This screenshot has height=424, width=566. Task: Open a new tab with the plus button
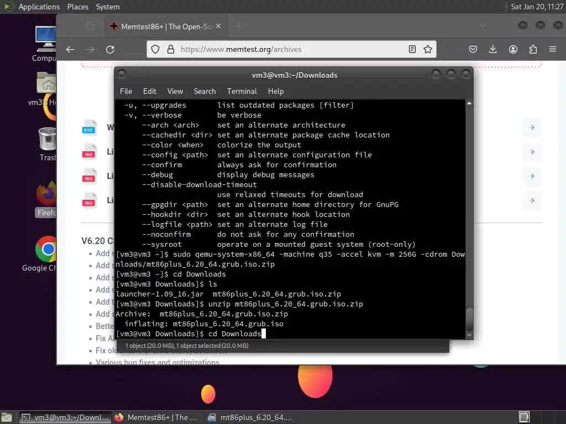[x=240, y=26]
